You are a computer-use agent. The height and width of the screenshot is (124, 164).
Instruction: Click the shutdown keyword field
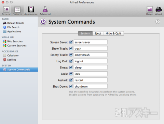coord(91,86)
